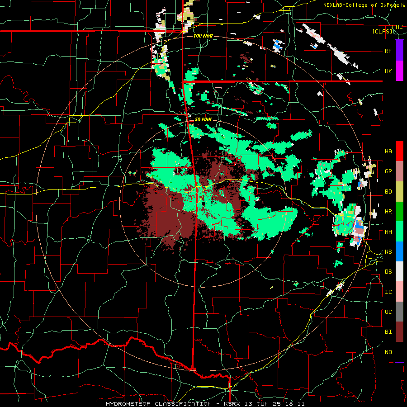Click the RA bright green legend swatch
Screen dimensions: 407x407
tap(399, 232)
